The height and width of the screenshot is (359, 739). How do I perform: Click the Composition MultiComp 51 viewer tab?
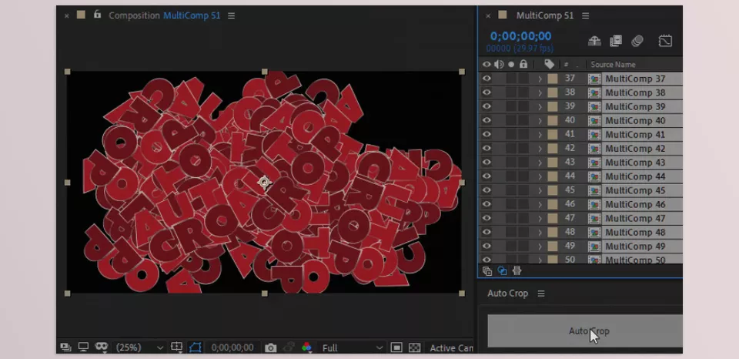pos(165,15)
